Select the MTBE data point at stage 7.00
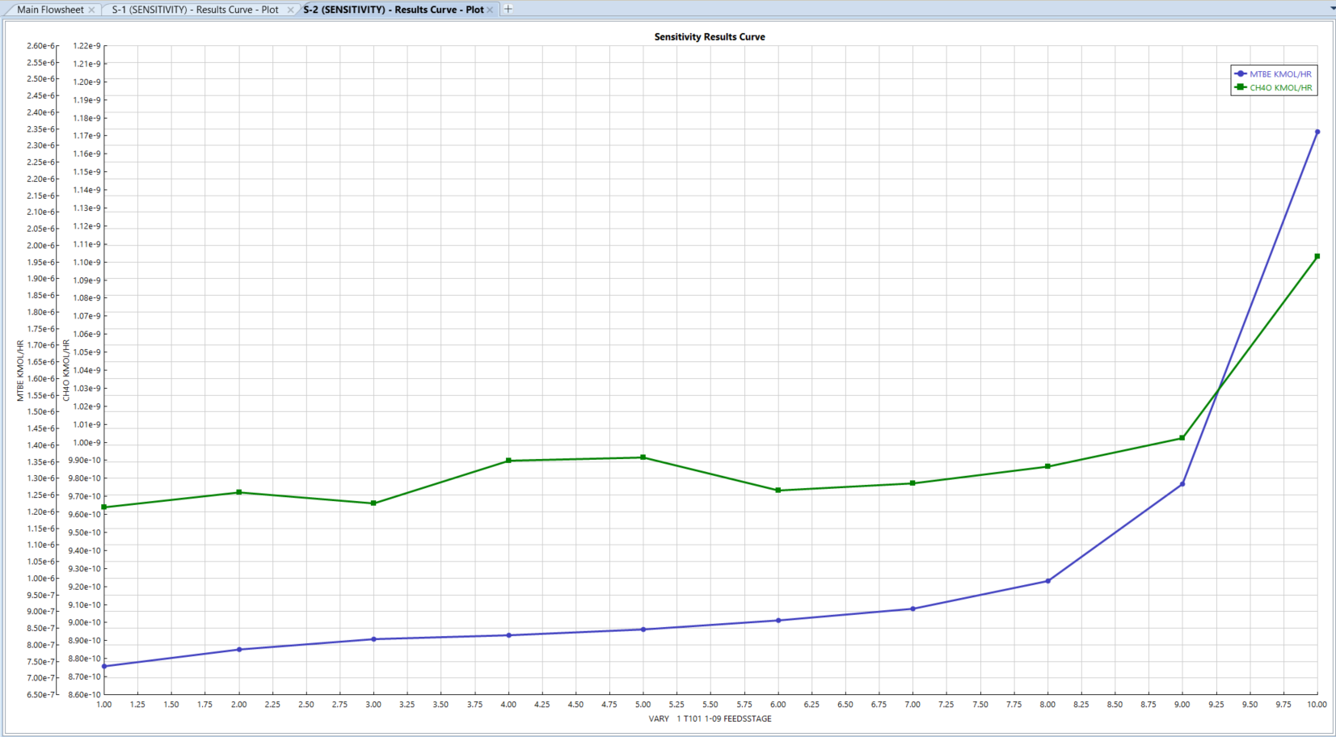The height and width of the screenshot is (737, 1336). 912,609
